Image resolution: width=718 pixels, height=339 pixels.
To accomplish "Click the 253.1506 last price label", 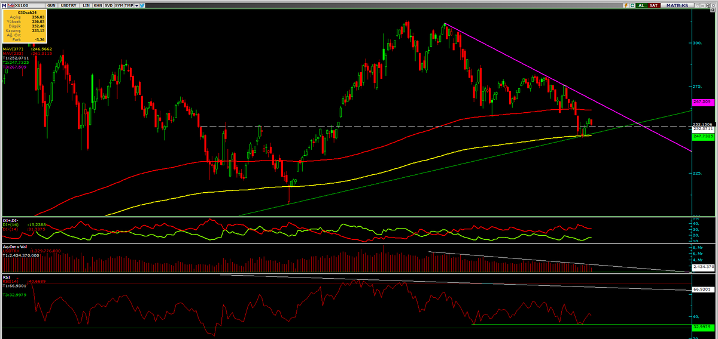I will point(704,124).
